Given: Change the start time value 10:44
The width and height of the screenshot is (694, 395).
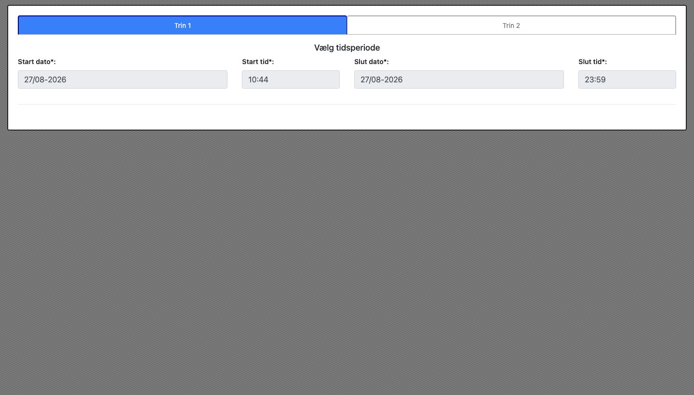Looking at the screenshot, I should 291,79.
